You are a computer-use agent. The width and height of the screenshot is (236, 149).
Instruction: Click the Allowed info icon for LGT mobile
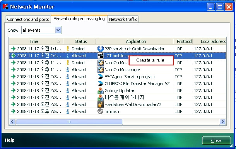[x=68, y=56]
